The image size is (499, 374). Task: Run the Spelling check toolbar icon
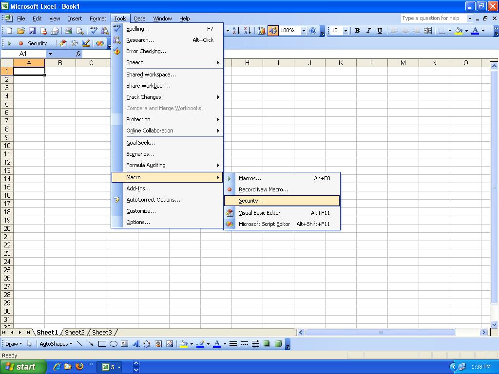pos(94,31)
